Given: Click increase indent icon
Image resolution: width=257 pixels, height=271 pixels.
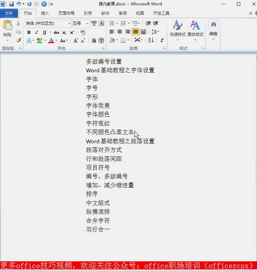Looking at the screenshot, I should pos(155,23).
